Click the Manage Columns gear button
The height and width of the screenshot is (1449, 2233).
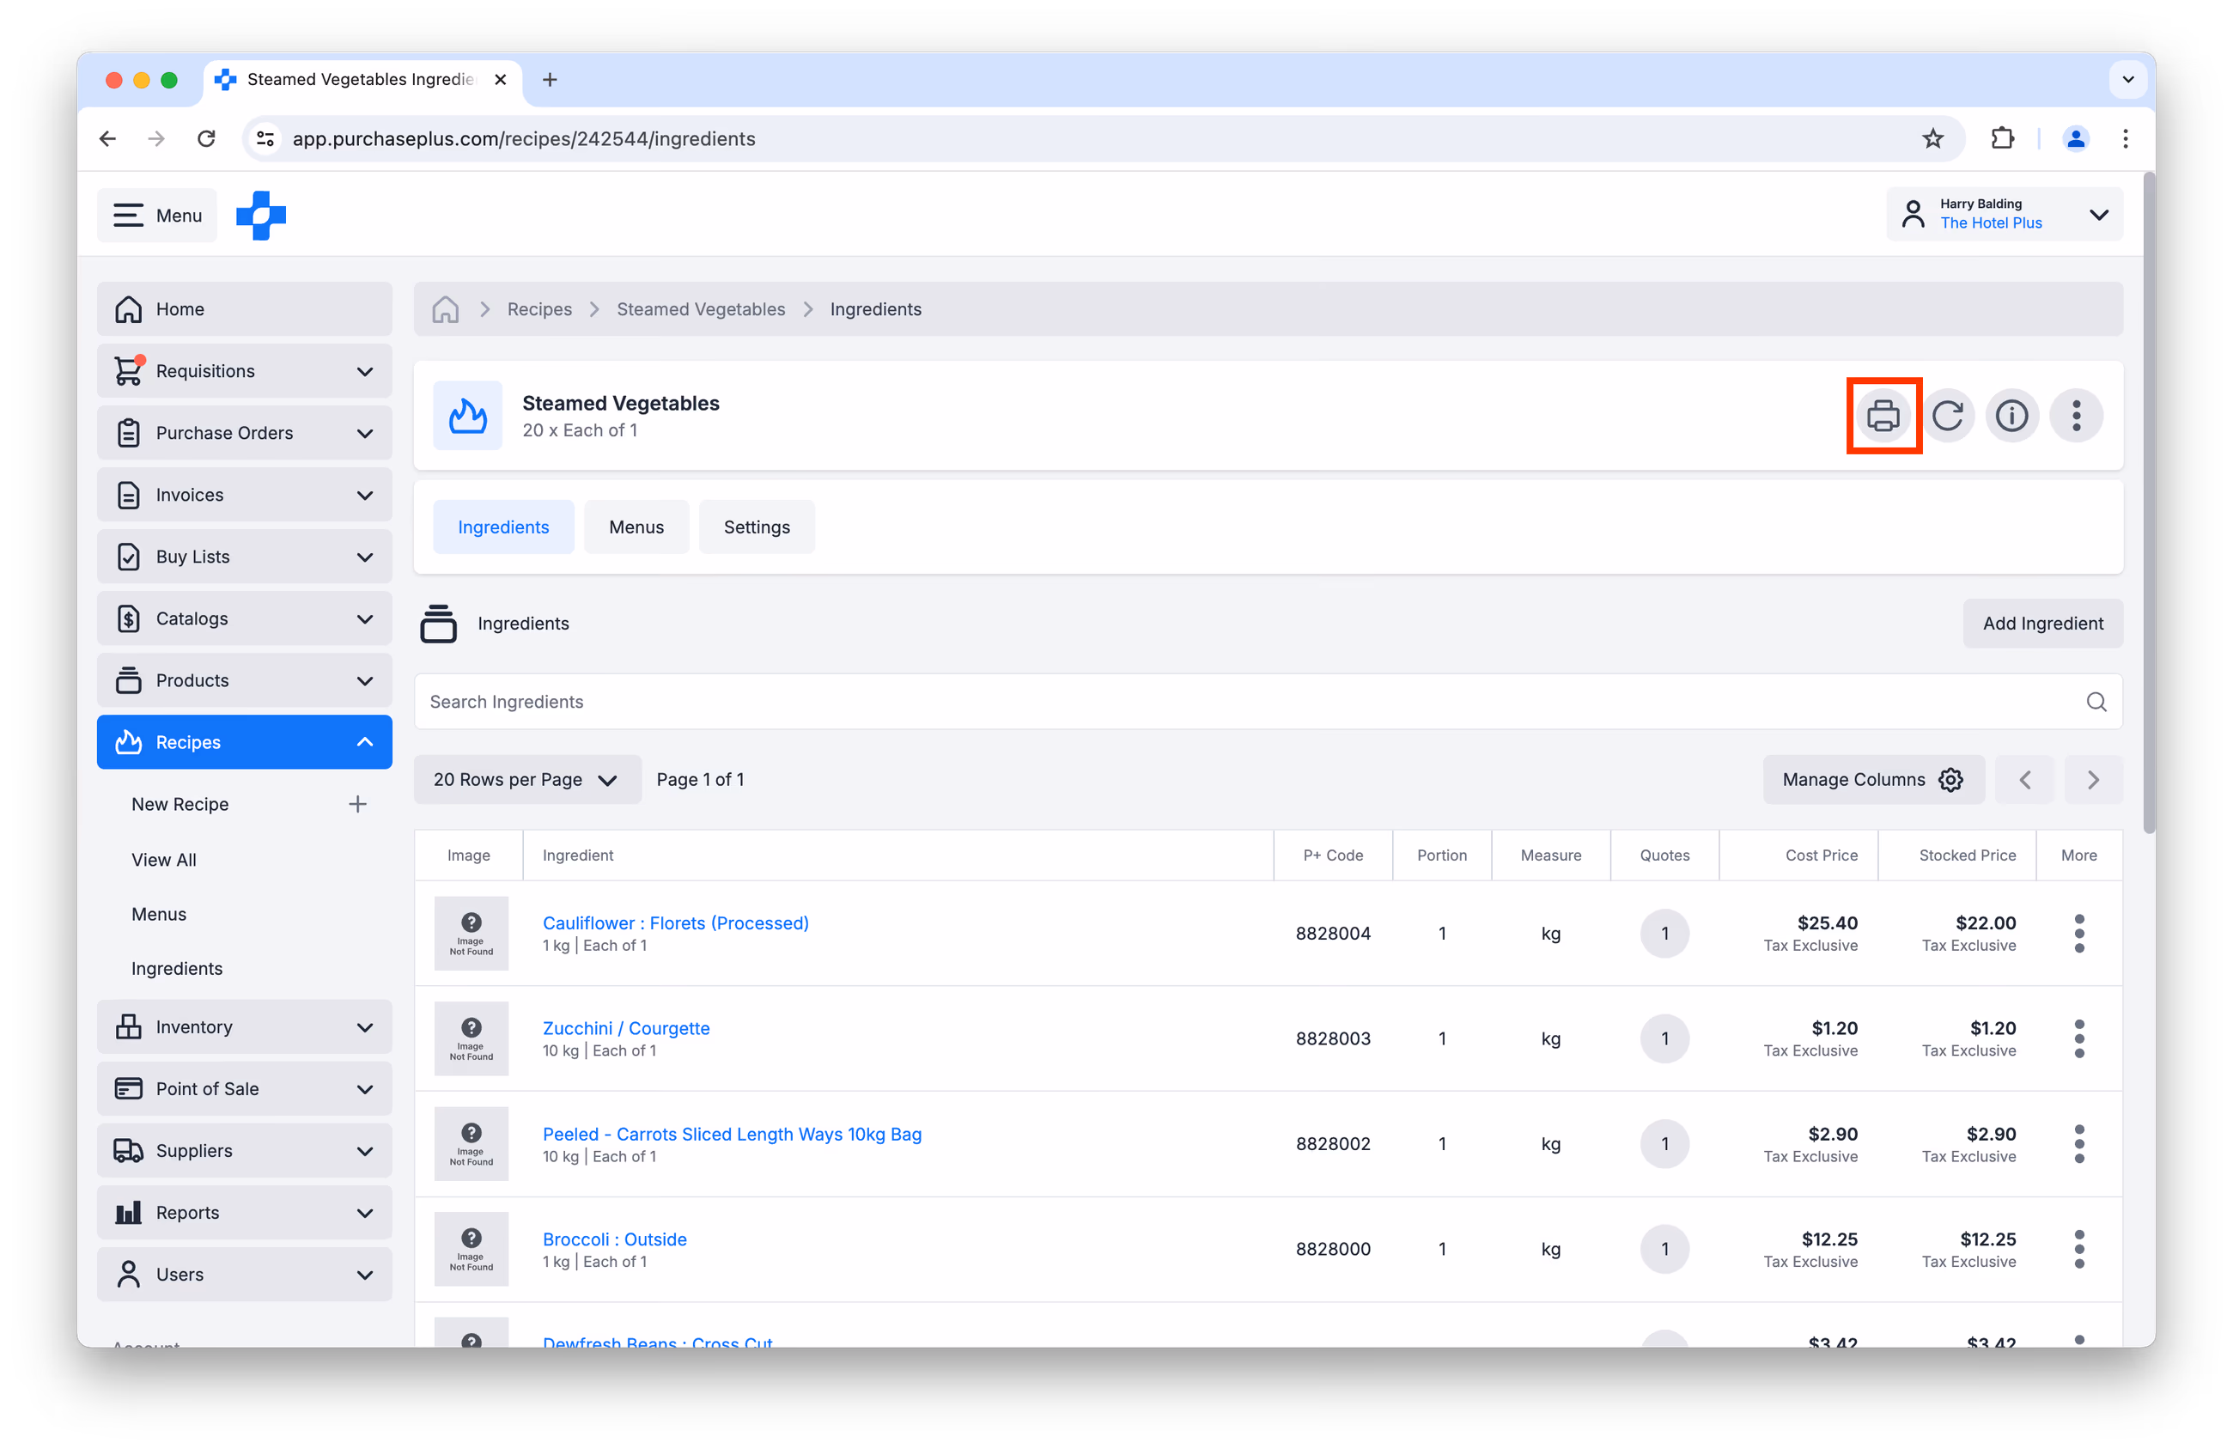tap(1873, 780)
